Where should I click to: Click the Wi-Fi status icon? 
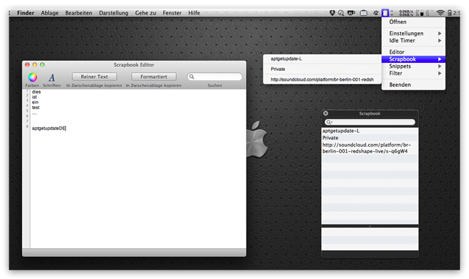tap(440, 13)
